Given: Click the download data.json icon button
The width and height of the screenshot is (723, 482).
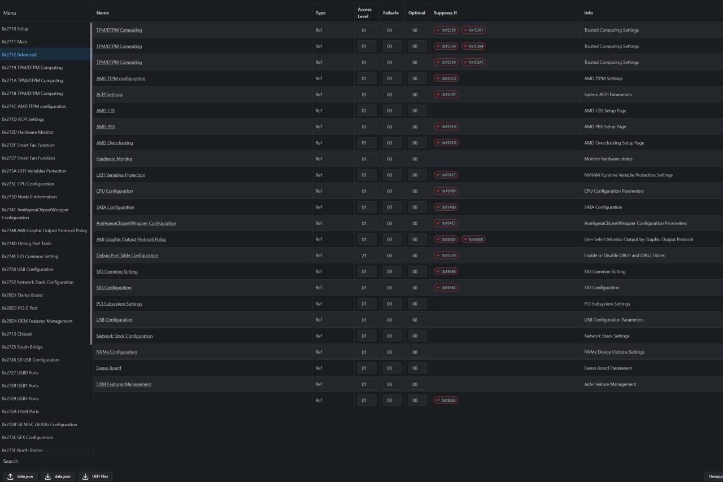Looking at the screenshot, I should pyautogui.click(x=58, y=476).
